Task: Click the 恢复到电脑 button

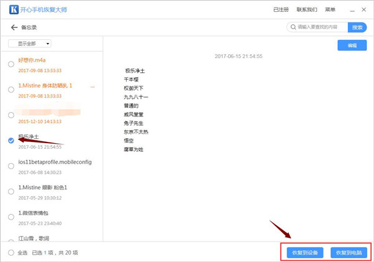Action: pyautogui.click(x=348, y=253)
